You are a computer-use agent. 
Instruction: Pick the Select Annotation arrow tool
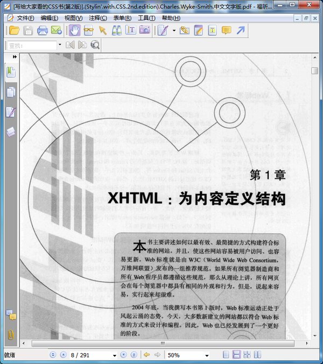tap(103, 30)
